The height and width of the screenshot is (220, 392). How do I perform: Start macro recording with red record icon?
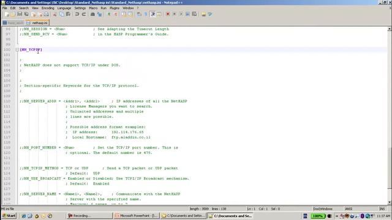click(x=168, y=14)
